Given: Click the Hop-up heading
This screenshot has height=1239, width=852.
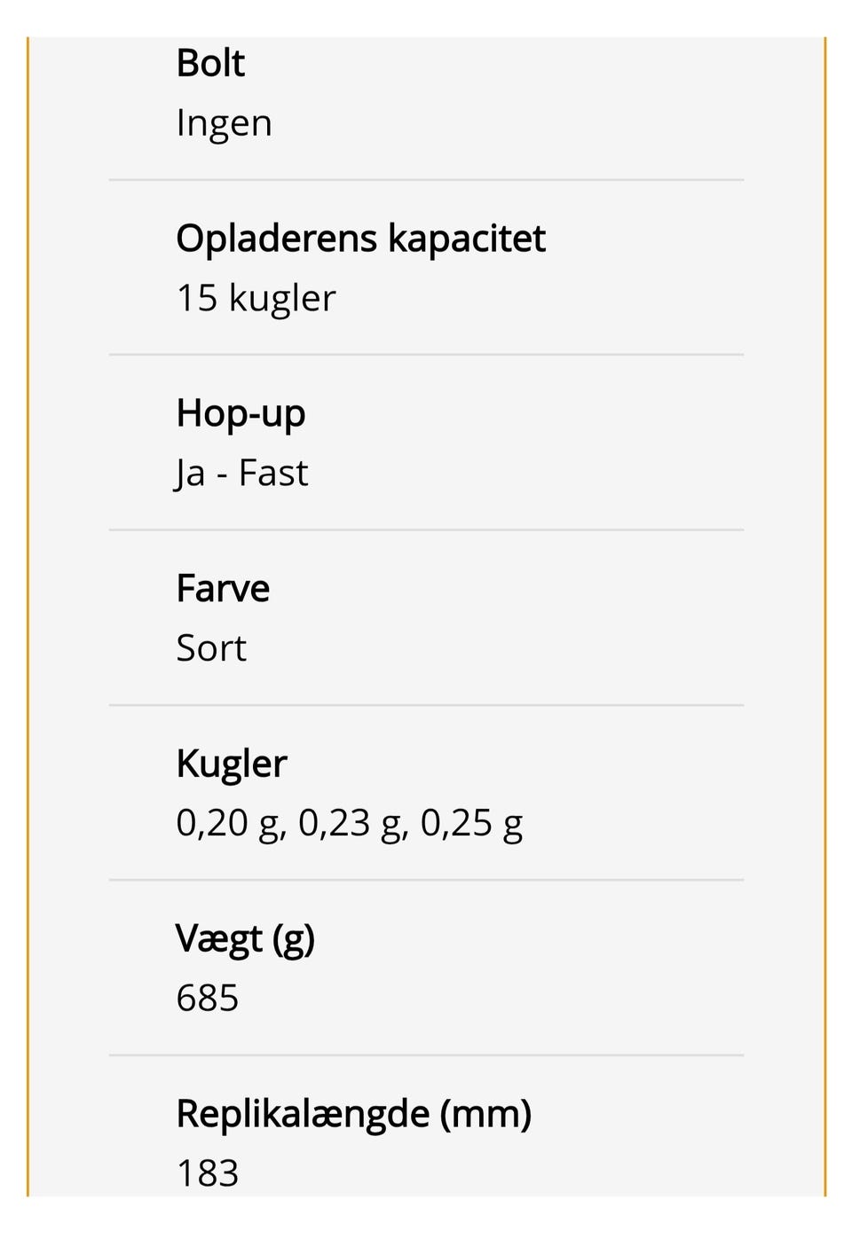Looking at the screenshot, I should [241, 413].
